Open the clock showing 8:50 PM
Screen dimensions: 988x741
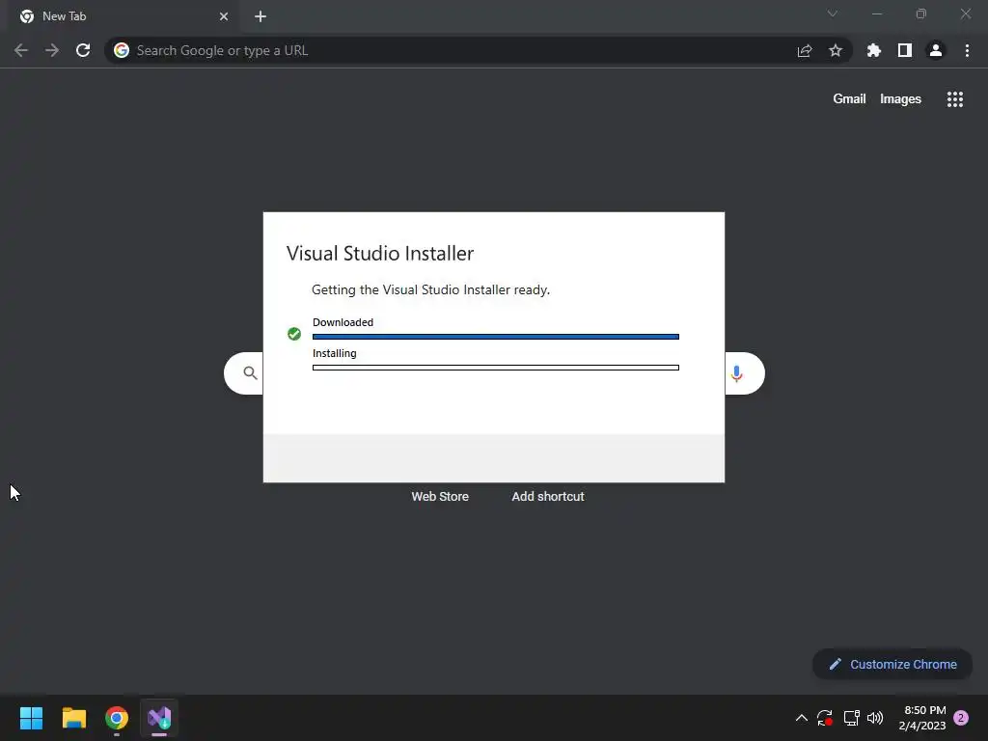coord(922,718)
